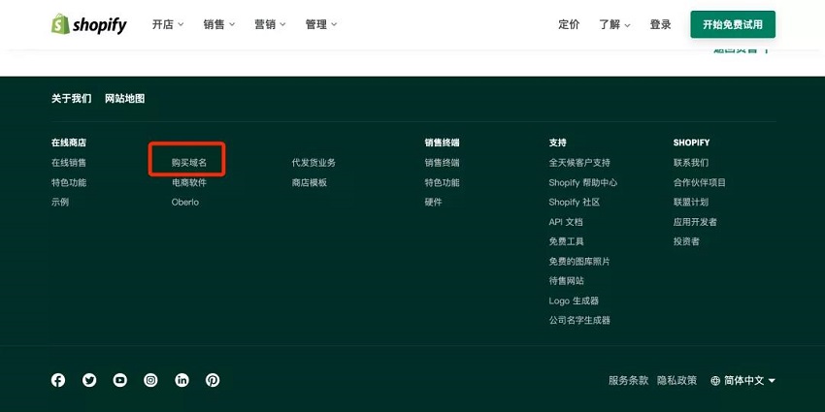Open the YouTube social icon
The image size is (825, 412).
(x=120, y=380)
